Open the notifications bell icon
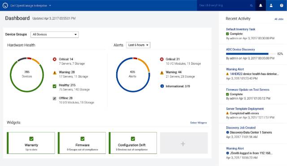The image size is (287, 166). [261, 5]
